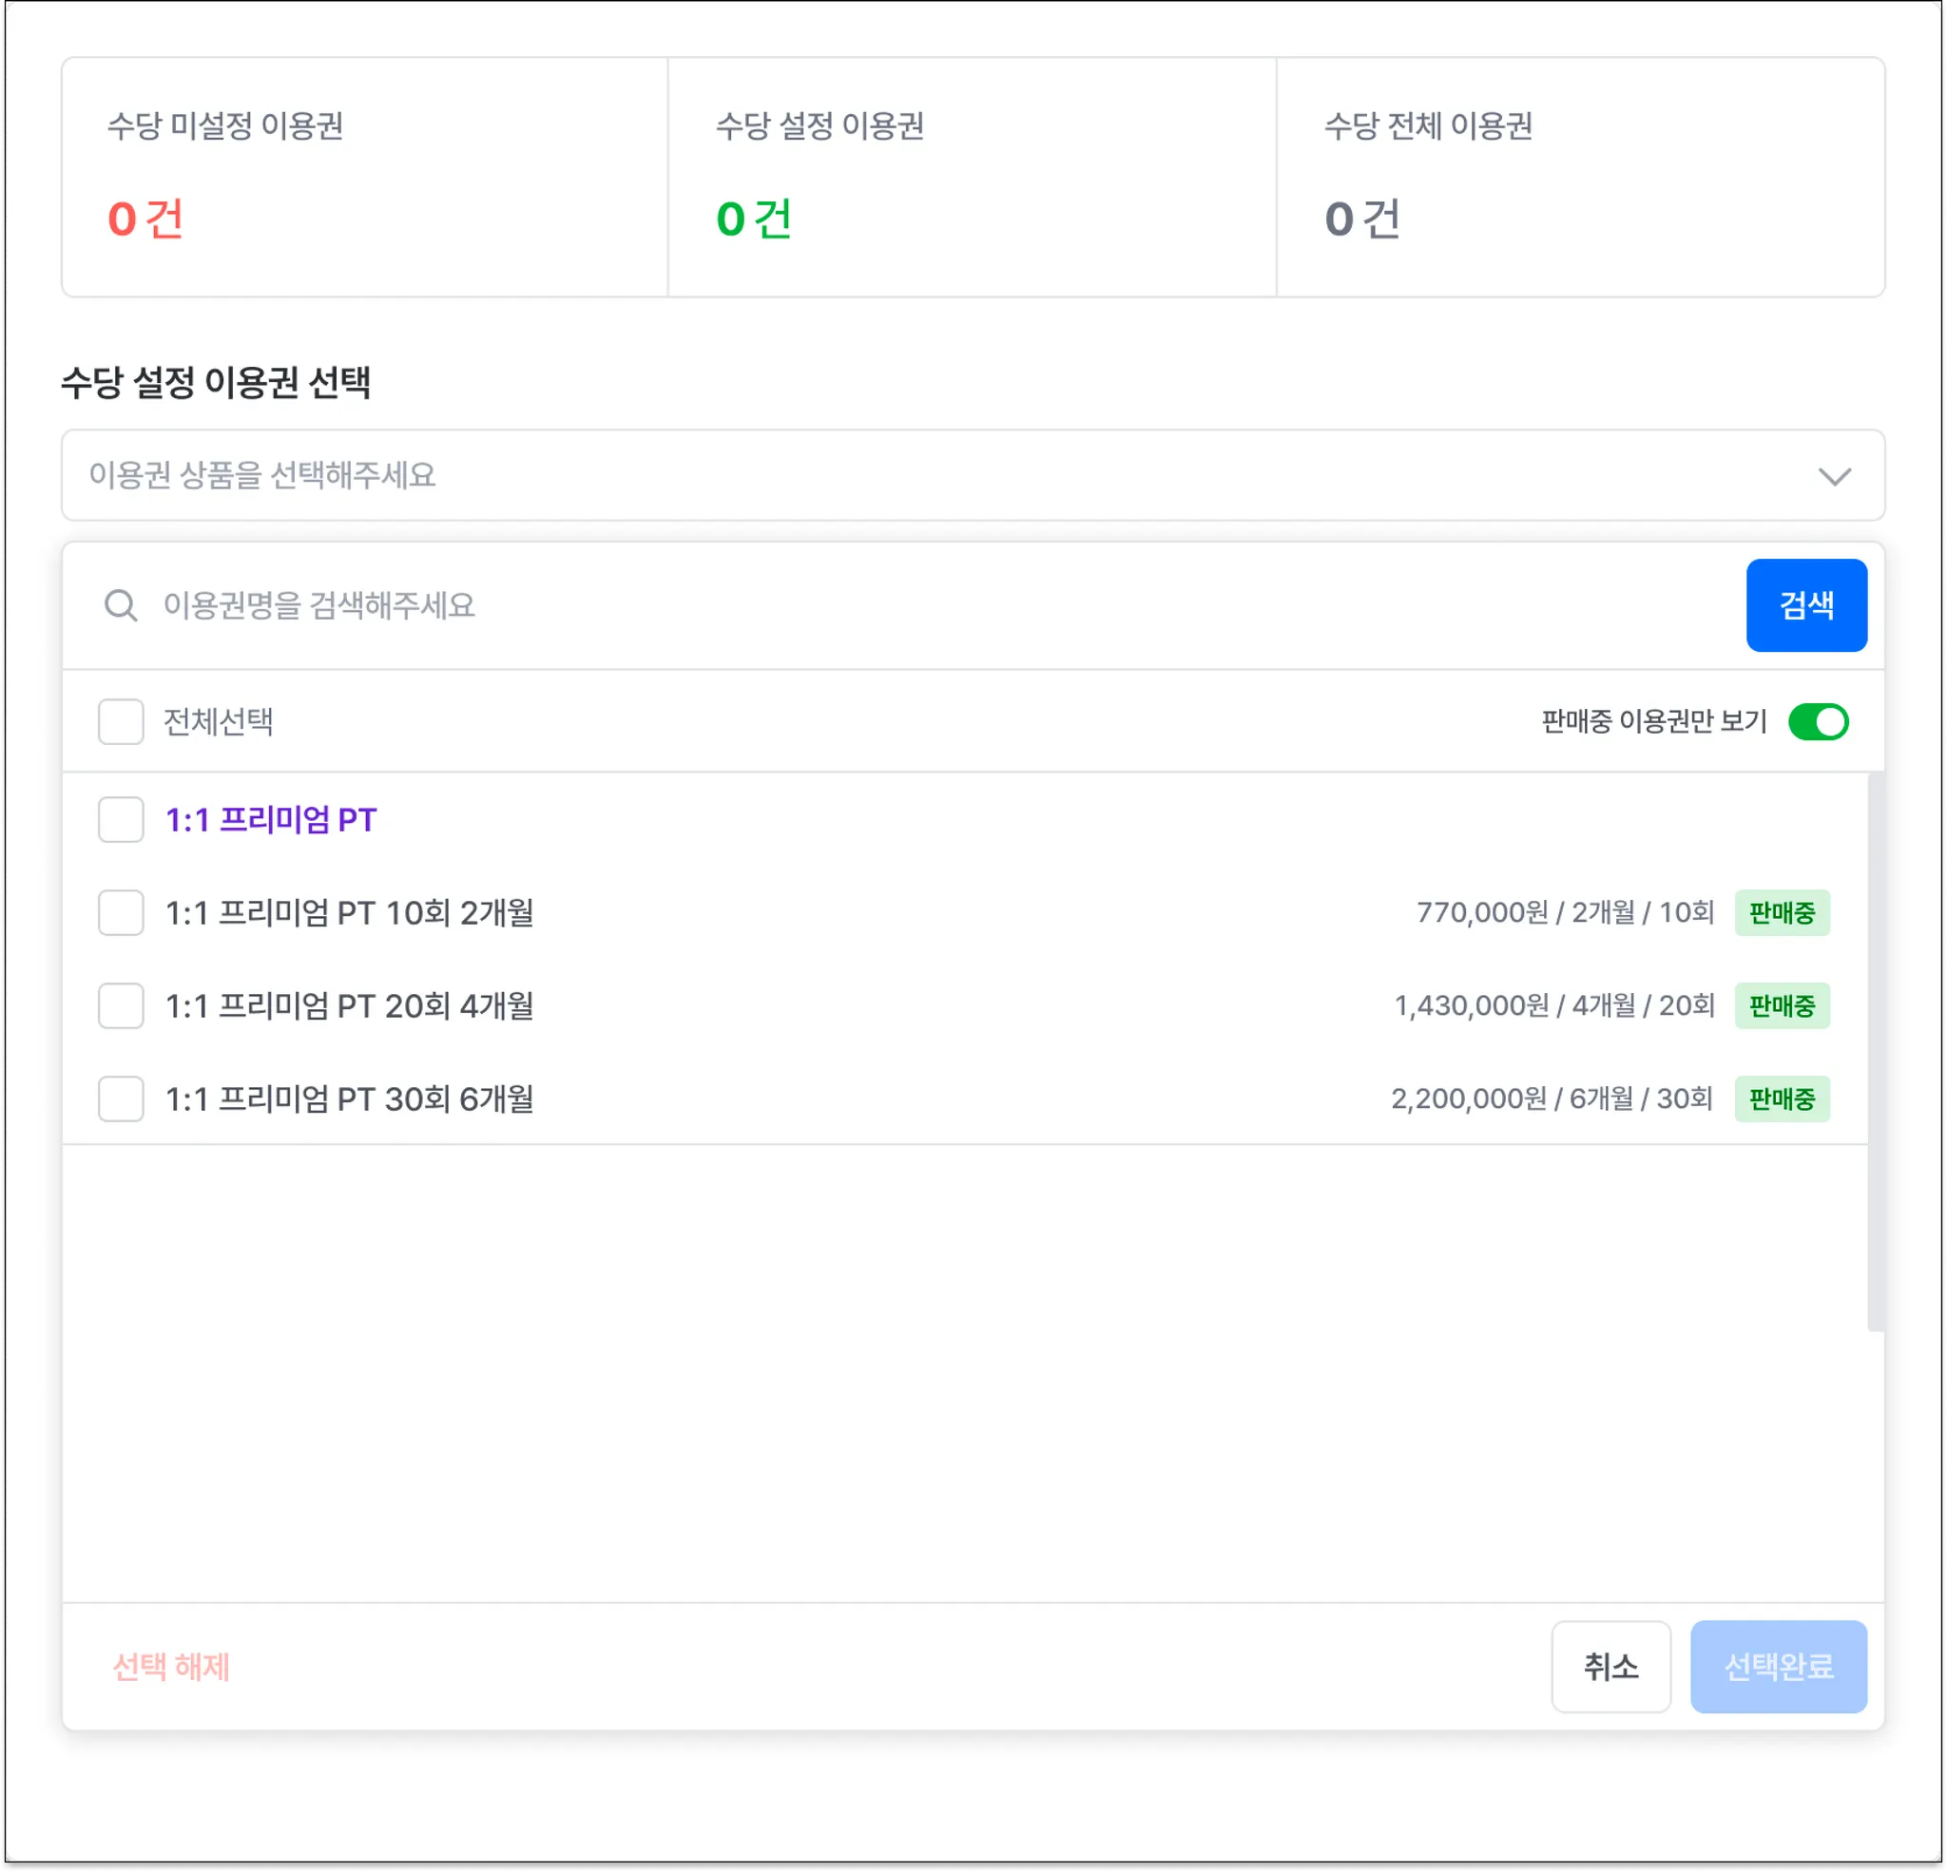Click the list's vertical scrollbar
The height and width of the screenshot is (1872, 1947).
[x=1875, y=1053]
